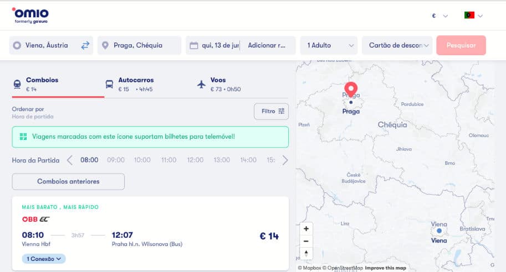This screenshot has width=506, height=272.
Task: Click Adicionar return date
Action: point(268,45)
